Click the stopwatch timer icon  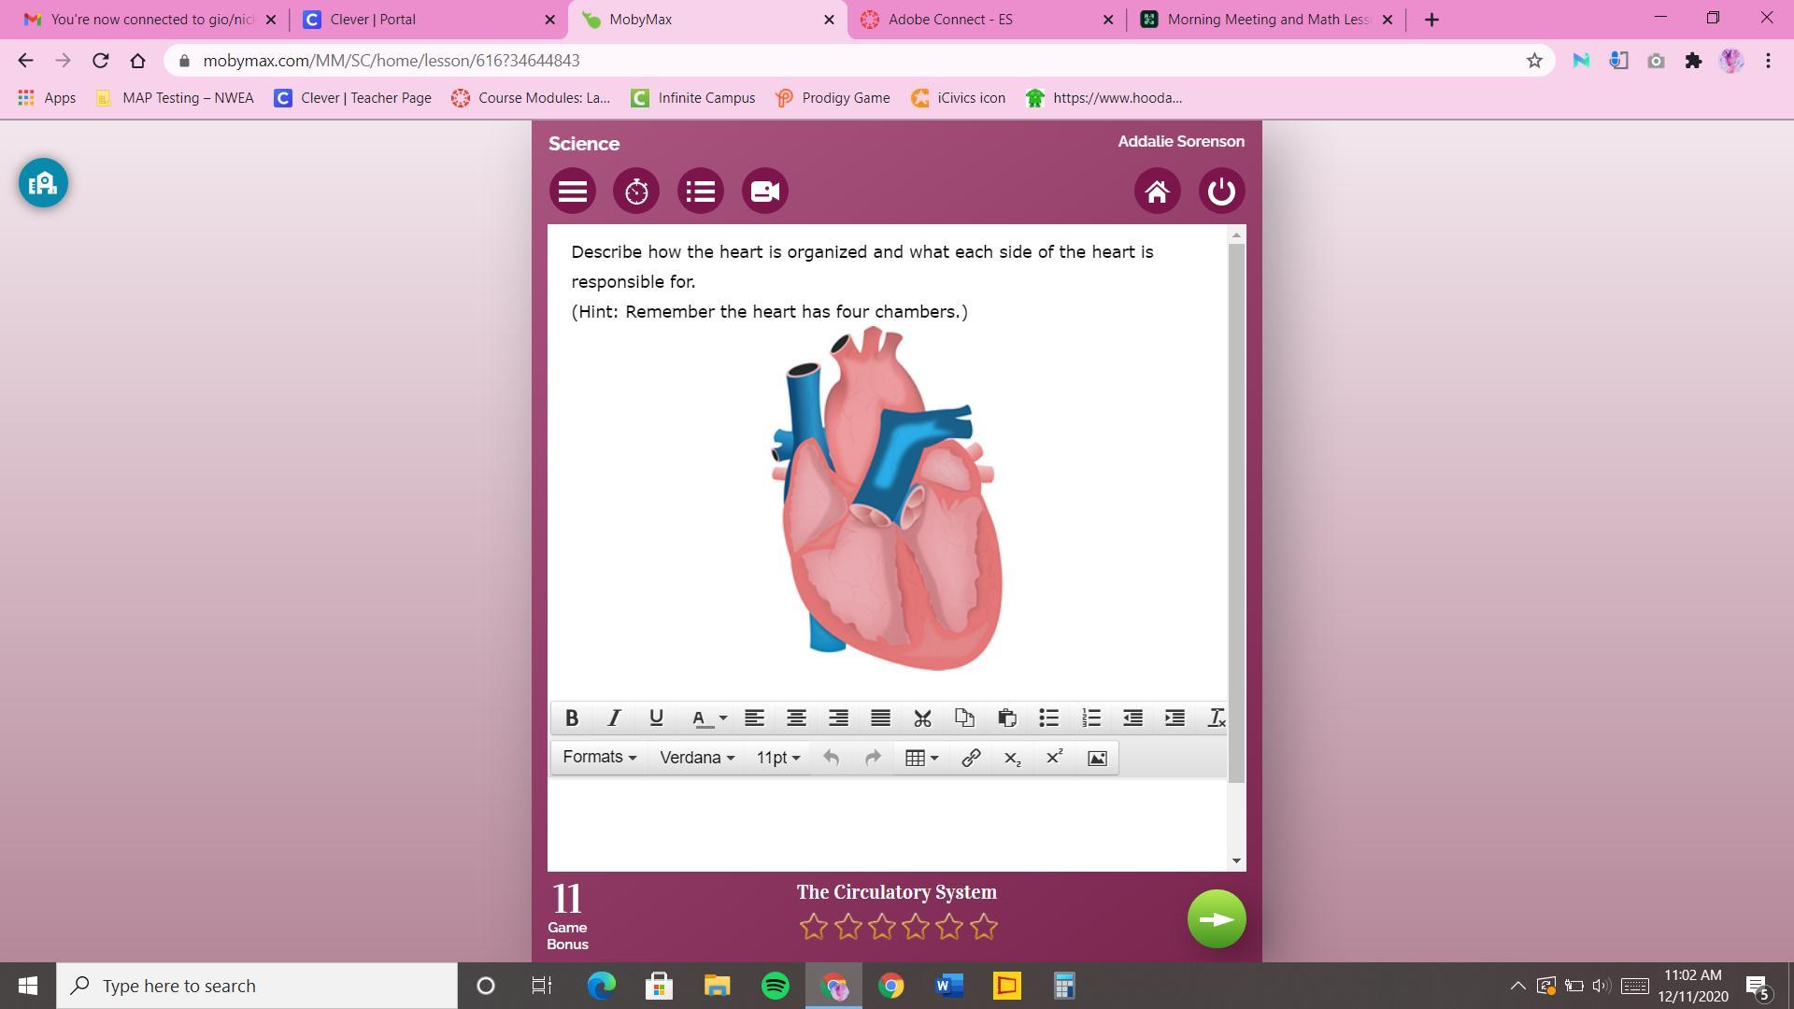pyautogui.click(x=636, y=192)
